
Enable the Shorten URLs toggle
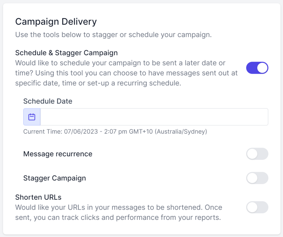point(257,207)
